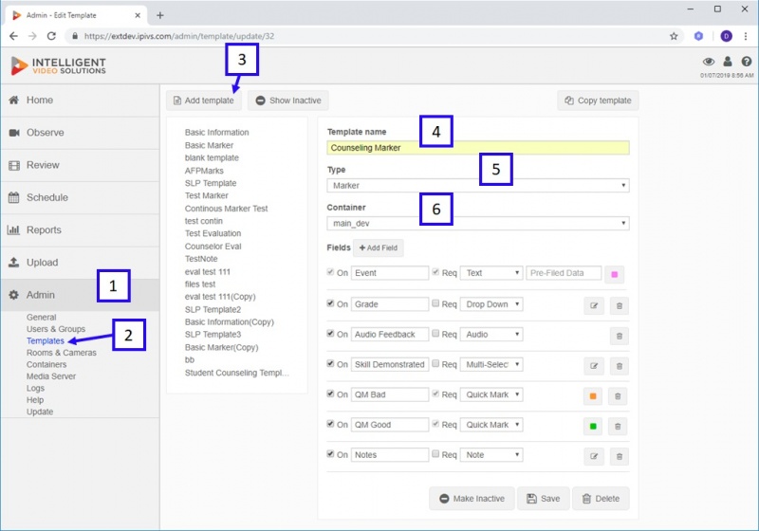Click the browser reload icon

coord(51,36)
